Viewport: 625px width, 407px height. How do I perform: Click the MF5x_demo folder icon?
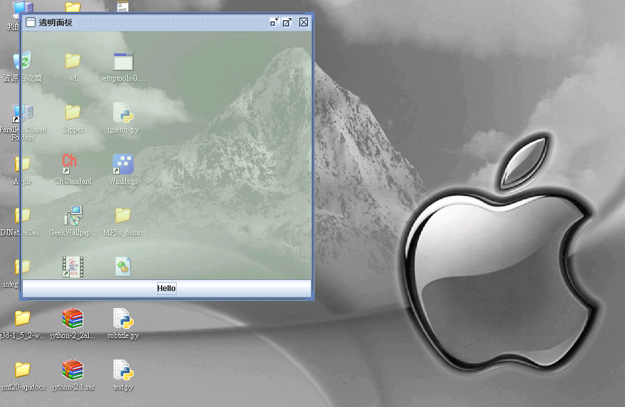coord(123,216)
